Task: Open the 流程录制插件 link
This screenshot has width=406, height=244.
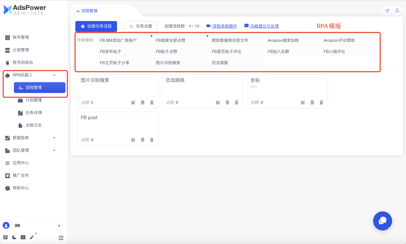Action: 222,26
